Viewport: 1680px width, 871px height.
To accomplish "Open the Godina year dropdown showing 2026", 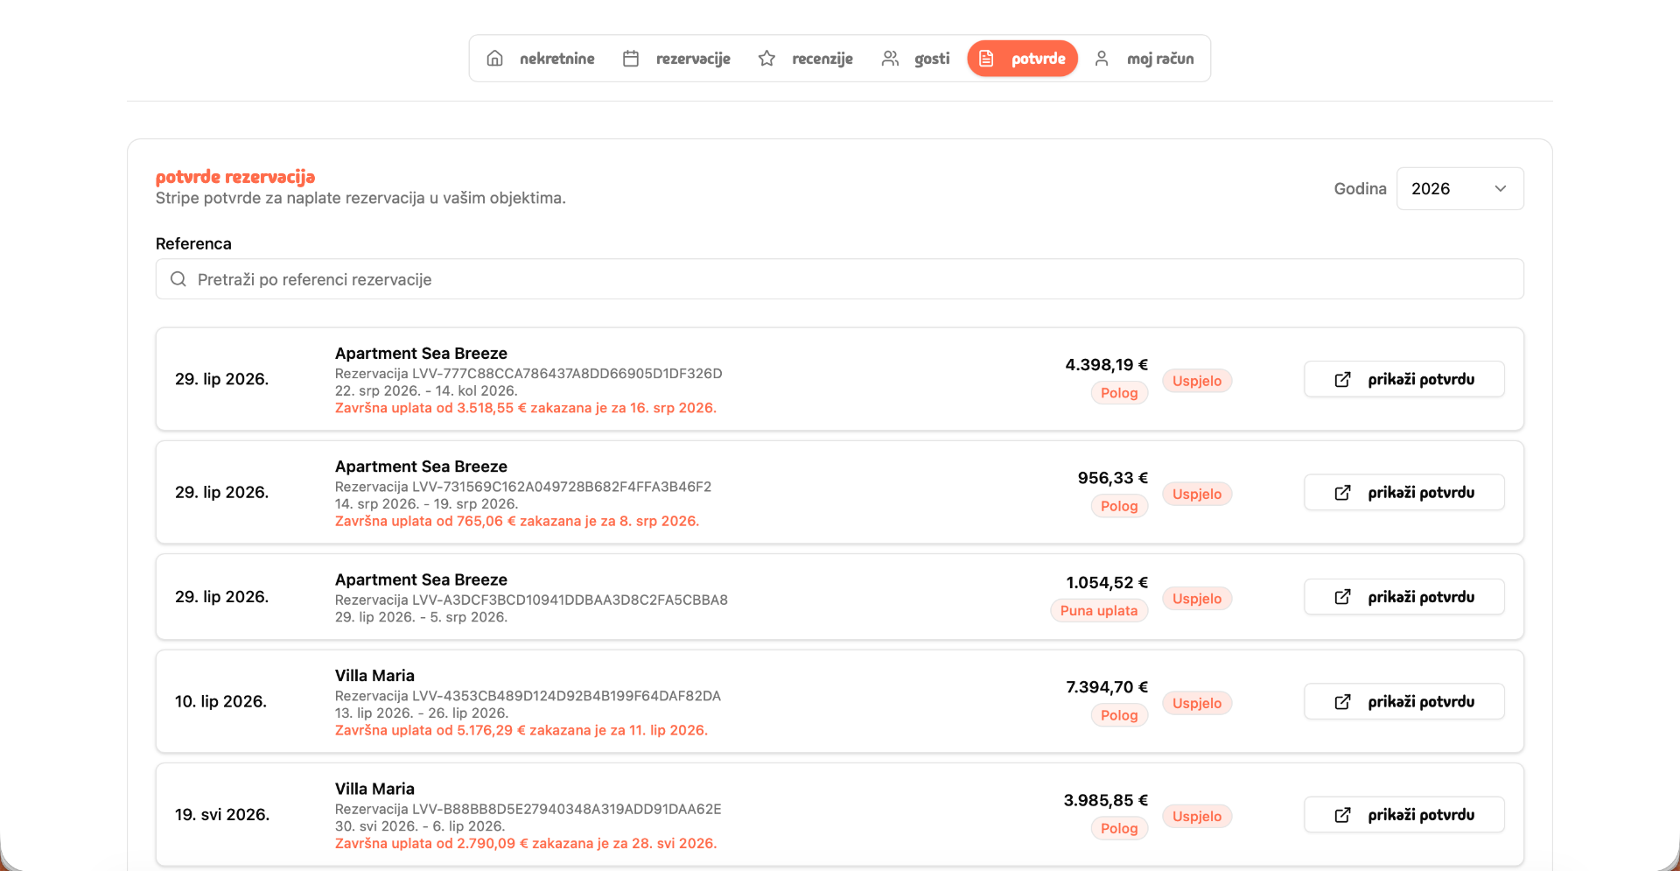I will point(1460,188).
